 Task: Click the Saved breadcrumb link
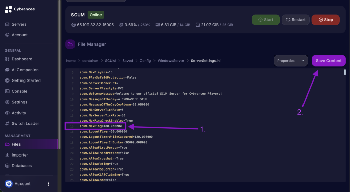coord(127,61)
